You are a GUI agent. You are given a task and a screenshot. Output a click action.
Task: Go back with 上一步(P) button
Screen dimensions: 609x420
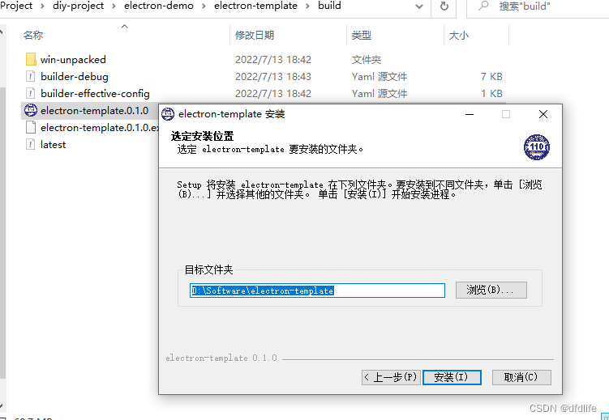391,377
